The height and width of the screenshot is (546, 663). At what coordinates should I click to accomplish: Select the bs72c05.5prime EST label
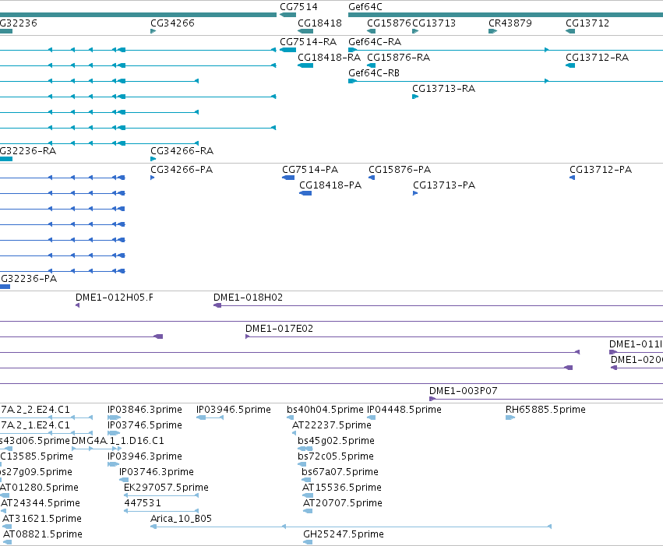pos(335,456)
